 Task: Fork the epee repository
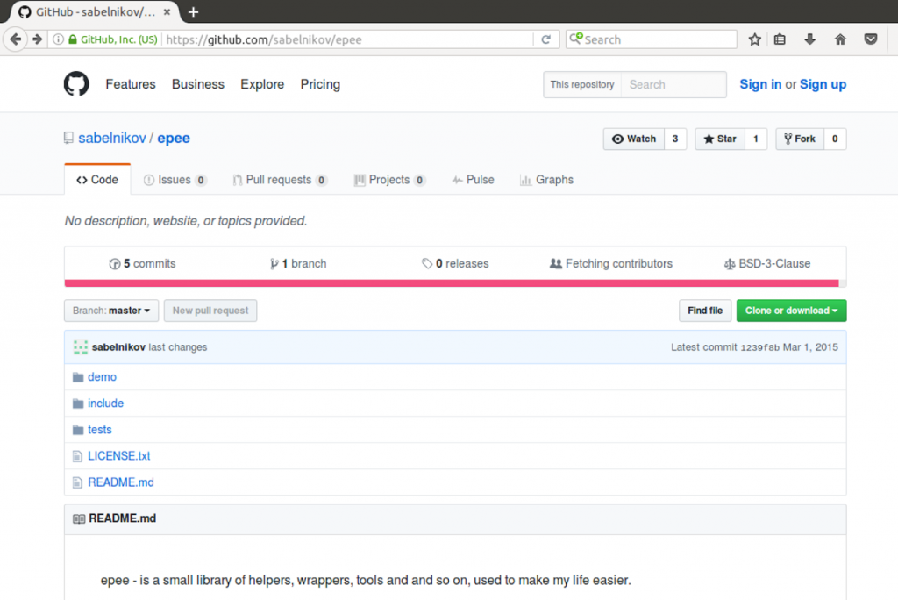(x=799, y=139)
